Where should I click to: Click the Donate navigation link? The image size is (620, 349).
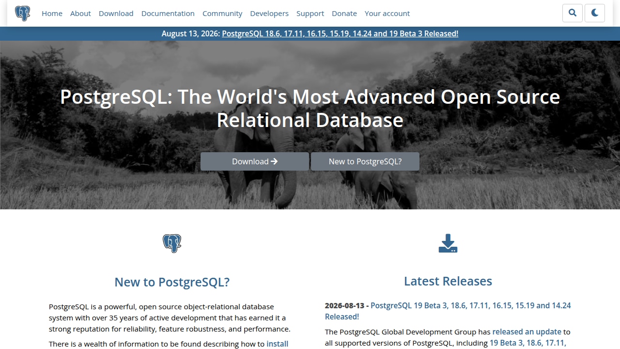344,13
